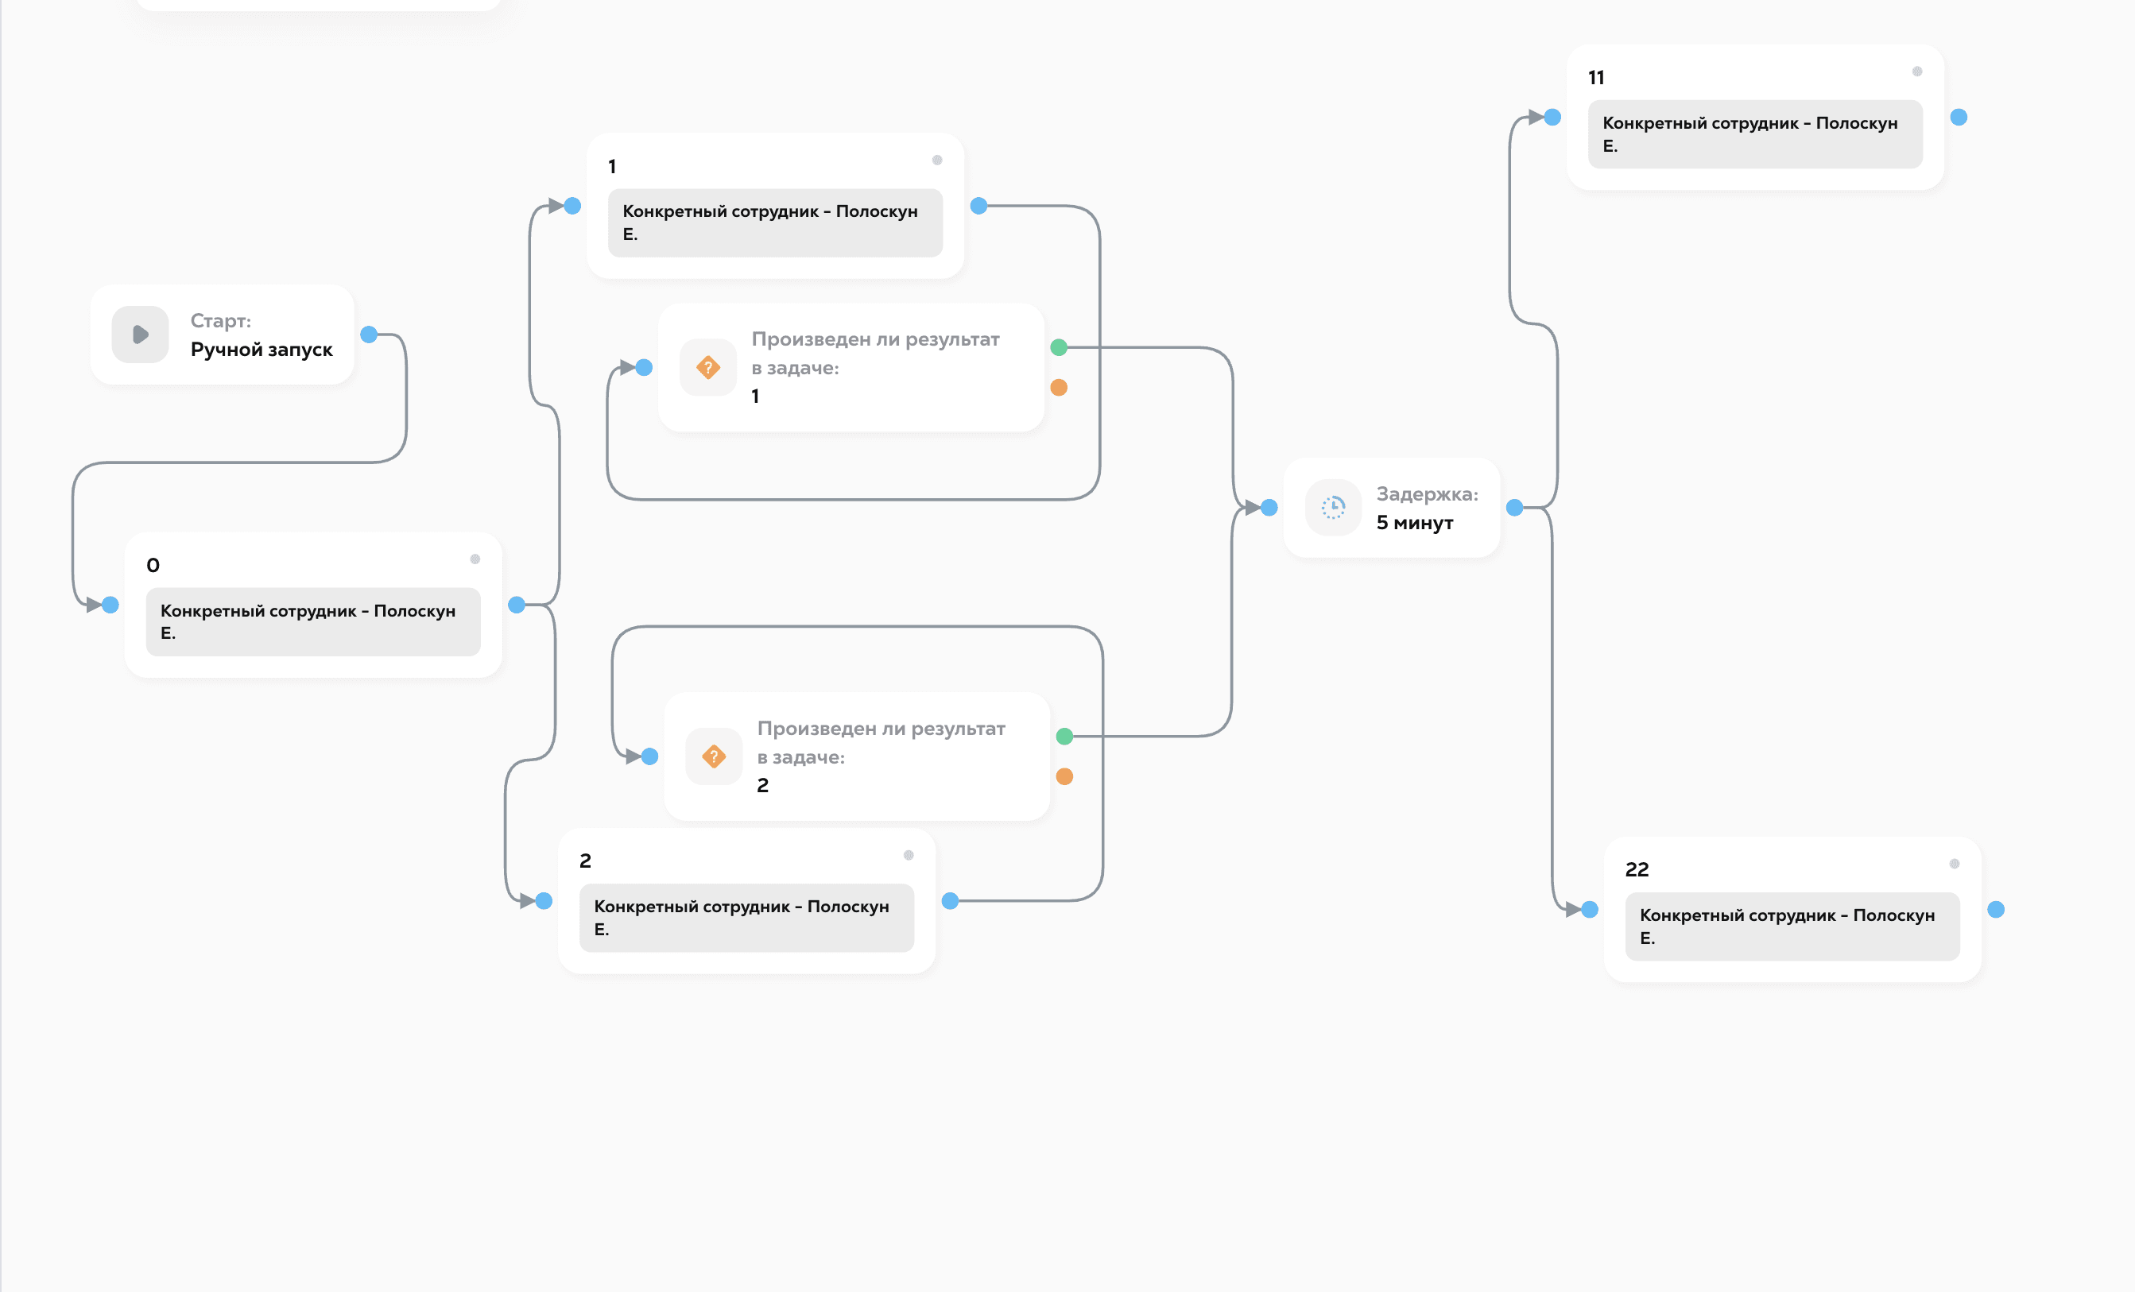2135x1292 pixels.
Task: Click the green yes-output of condition 1
Action: pyautogui.click(x=1059, y=347)
